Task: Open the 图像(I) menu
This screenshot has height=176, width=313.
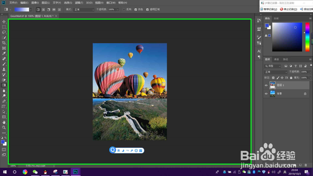Action: coord(35,3)
